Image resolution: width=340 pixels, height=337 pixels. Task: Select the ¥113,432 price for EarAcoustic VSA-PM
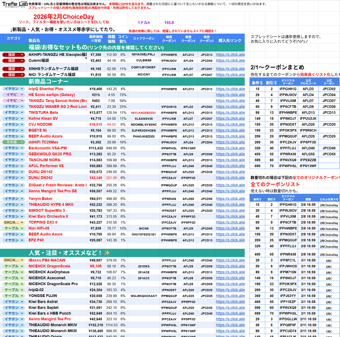(96, 148)
